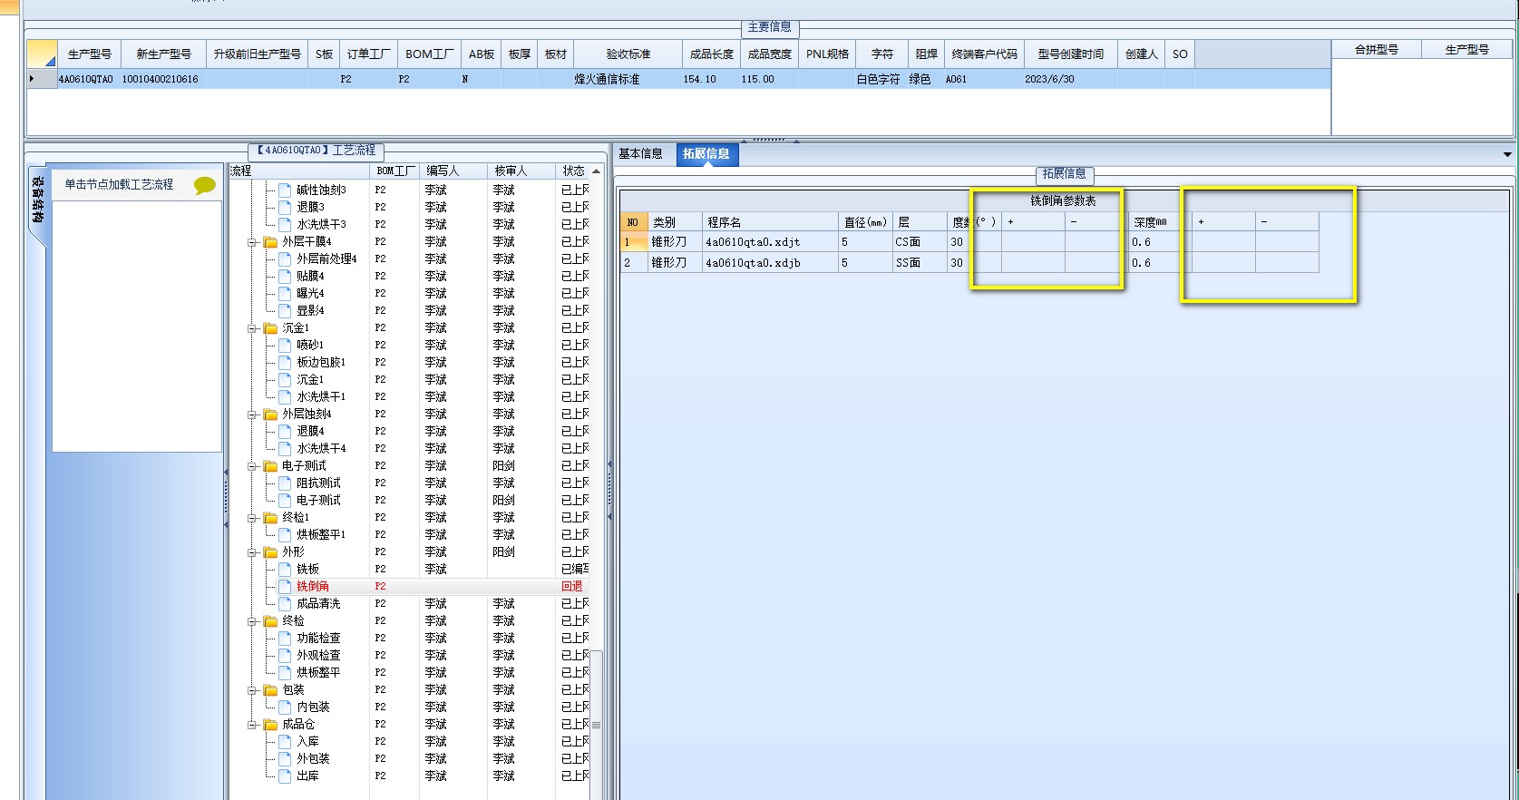Image resolution: width=1519 pixels, height=800 pixels.
Task: Click the folder icon of 外层干膜4
Action: tap(270, 242)
